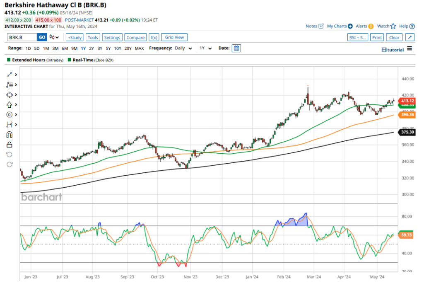Click the BRK.B symbol input field
Image resolution: width=424 pixels, height=283 pixels.
coord(22,37)
